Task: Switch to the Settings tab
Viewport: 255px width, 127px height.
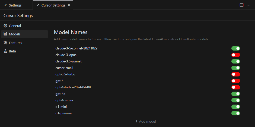Action: [16, 5]
